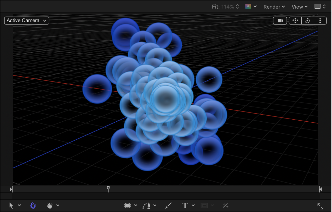The image size is (332, 212).
Task: Select the Bezier drawing tool
Action: pos(147,205)
